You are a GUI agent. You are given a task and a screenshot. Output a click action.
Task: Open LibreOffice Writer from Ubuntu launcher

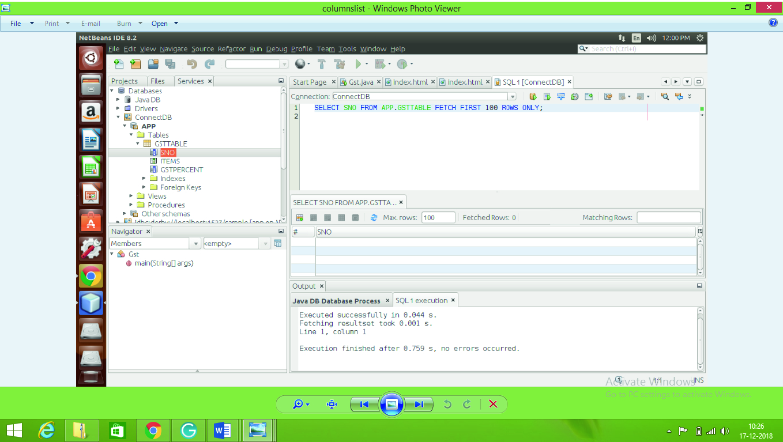(91, 139)
